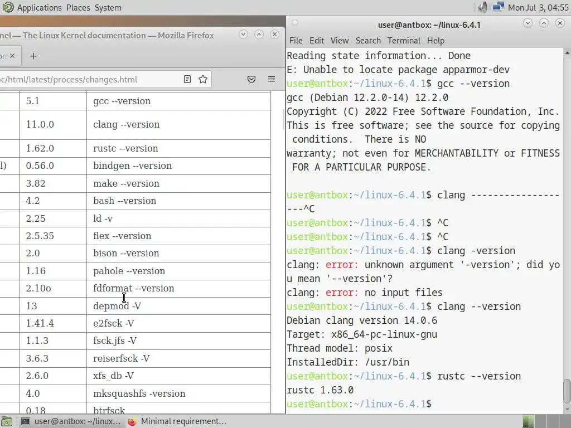Open the Places menu
This screenshot has width=571, height=428.
(78, 8)
